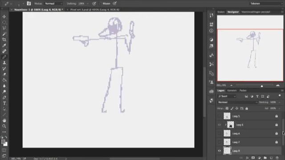Toggle lock image pixels brush icon
This screenshot has width=285, height=160.
point(232,108)
